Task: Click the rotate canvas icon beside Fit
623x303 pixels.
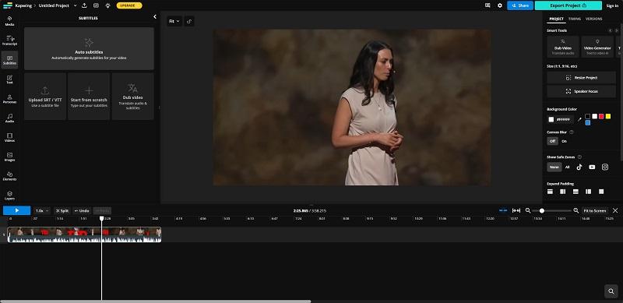Action: (x=189, y=22)
